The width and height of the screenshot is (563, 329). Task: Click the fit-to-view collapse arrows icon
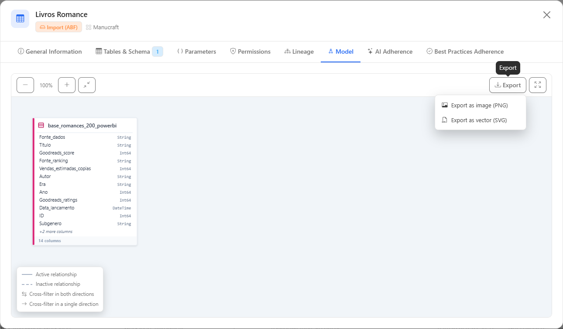click(87, 85)
